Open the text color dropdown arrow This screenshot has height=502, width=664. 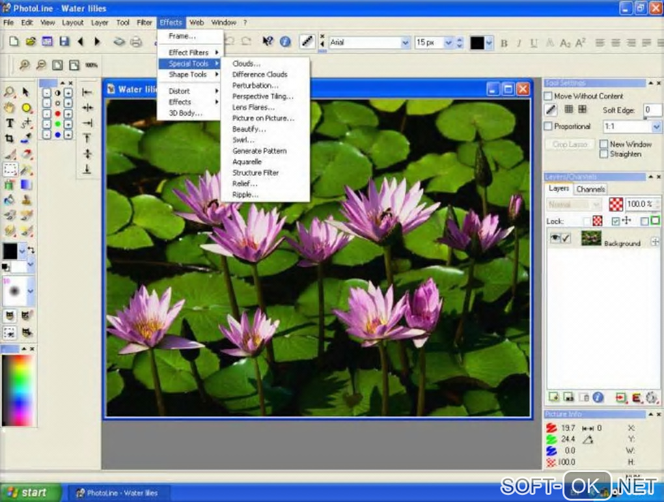tap(489, 43)
